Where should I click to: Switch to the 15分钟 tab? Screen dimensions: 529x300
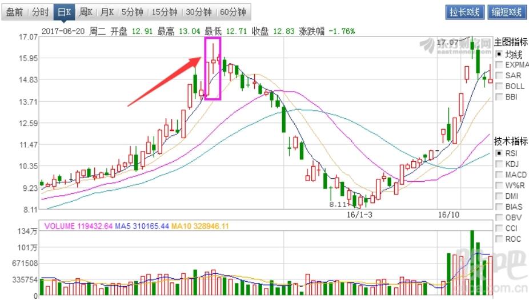165,12
